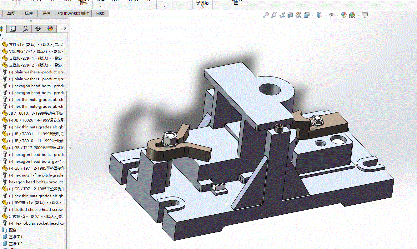The height and width of the screenshot is (249, 417).
Task: Click the split handle dot above manager tabs
Action: pyautogui.click(x=31, y=21)
